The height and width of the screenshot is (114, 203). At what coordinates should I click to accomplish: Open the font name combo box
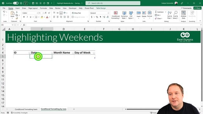30,13
